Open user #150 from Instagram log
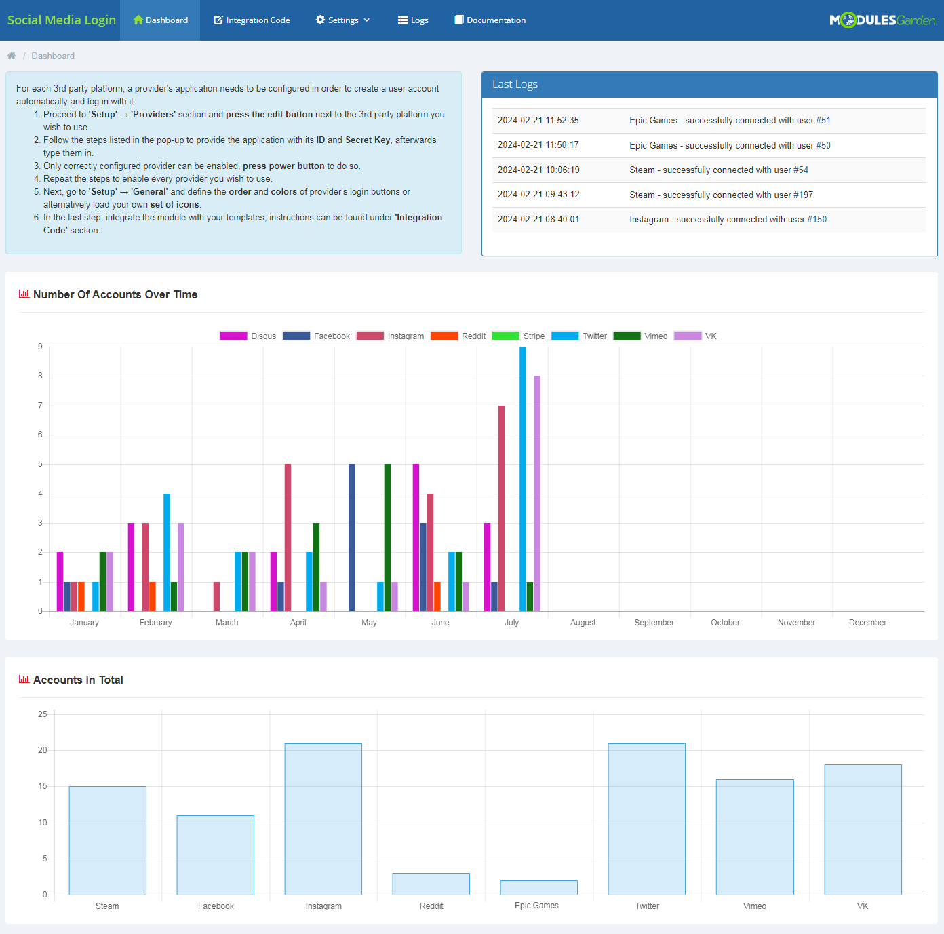The image size is (944, 934). (x=817, y=219)
